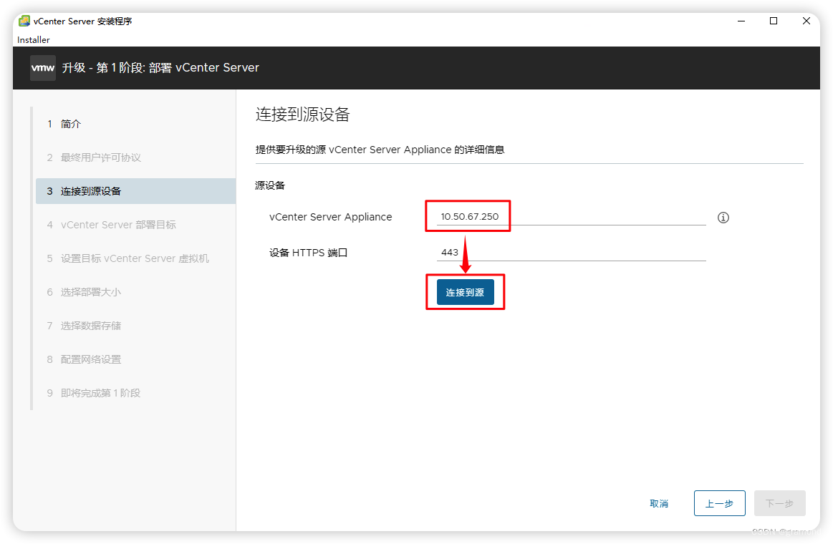The height and width of the screenshot is (544, 833).
Task: Focus the 设备 HTTPS 端口 field
Action: 571,253
